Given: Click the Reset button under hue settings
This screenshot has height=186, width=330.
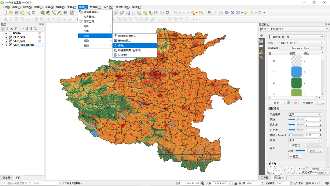Looking at the screenshot, I should (x=295, y=156).
